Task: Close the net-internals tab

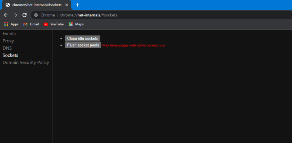Action: 67,5
